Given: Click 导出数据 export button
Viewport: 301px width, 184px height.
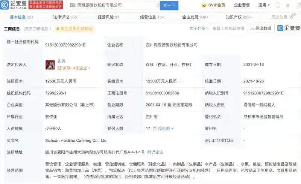Looking at the screenshot, I should click(x=260, y=28).
